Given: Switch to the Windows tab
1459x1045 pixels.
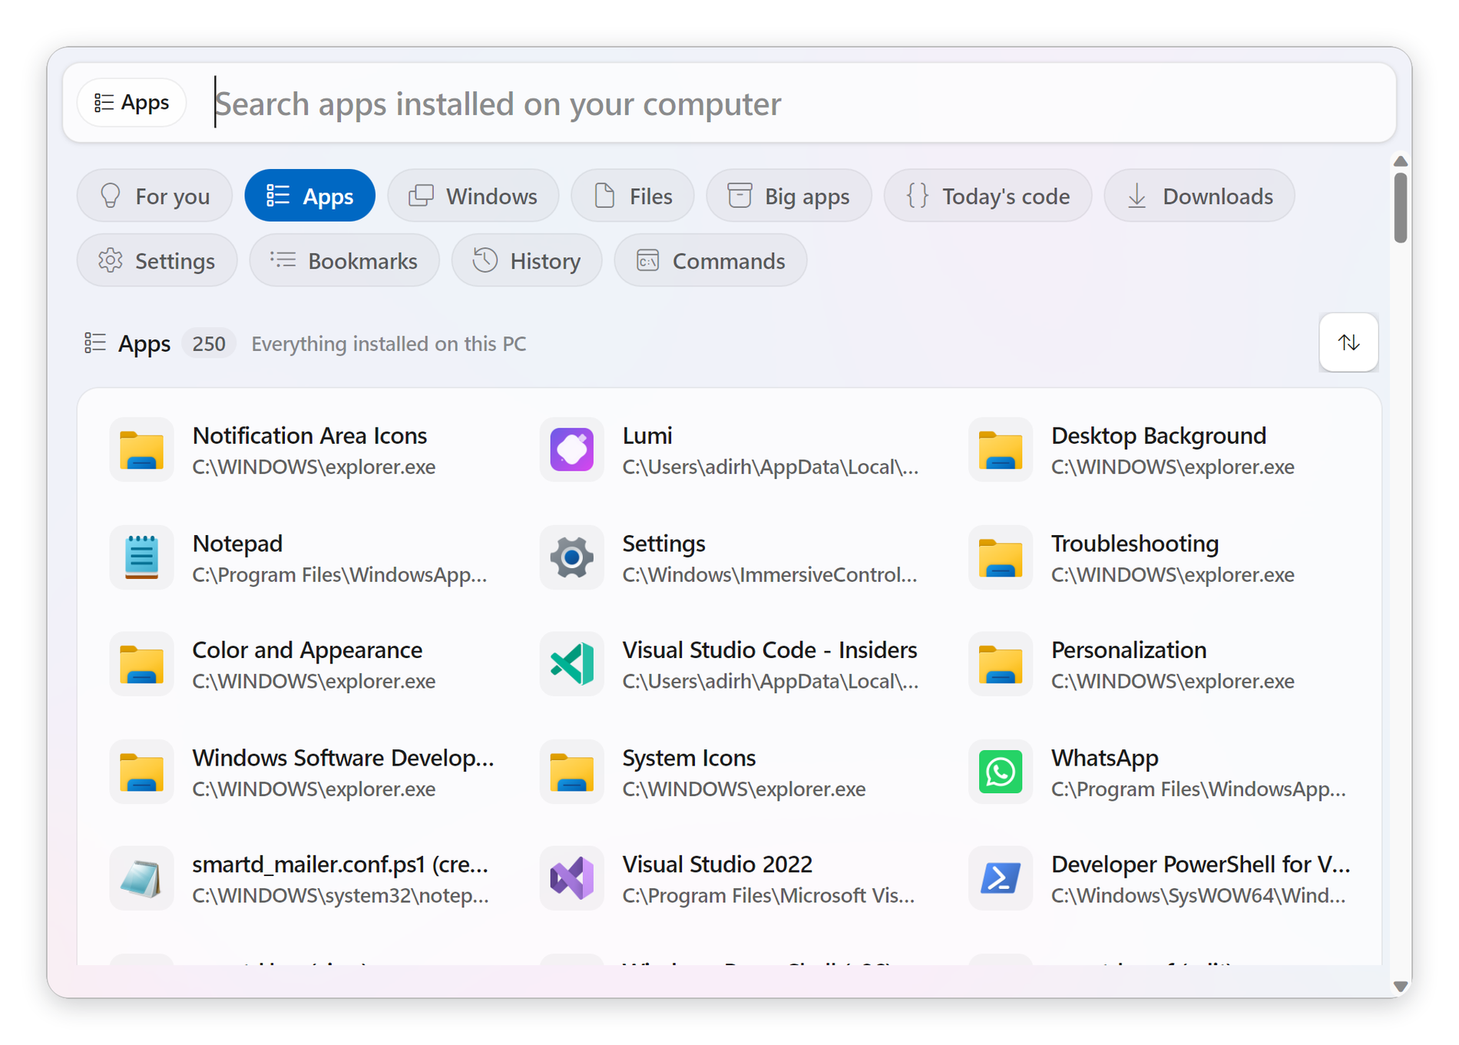Looking at the screenshot, I should coord(473,196).
